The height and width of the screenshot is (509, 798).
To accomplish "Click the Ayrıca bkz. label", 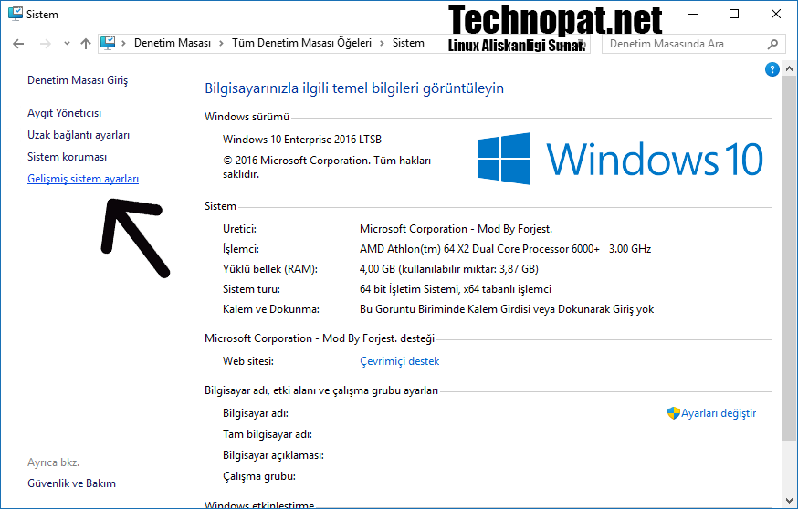I will 54,462.
